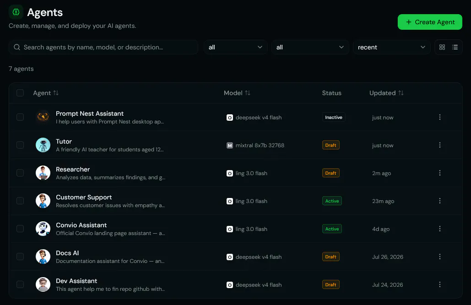Click the Draft badge in Researcher row
Screen dimensions: 471x305
[x=331, y=173]
